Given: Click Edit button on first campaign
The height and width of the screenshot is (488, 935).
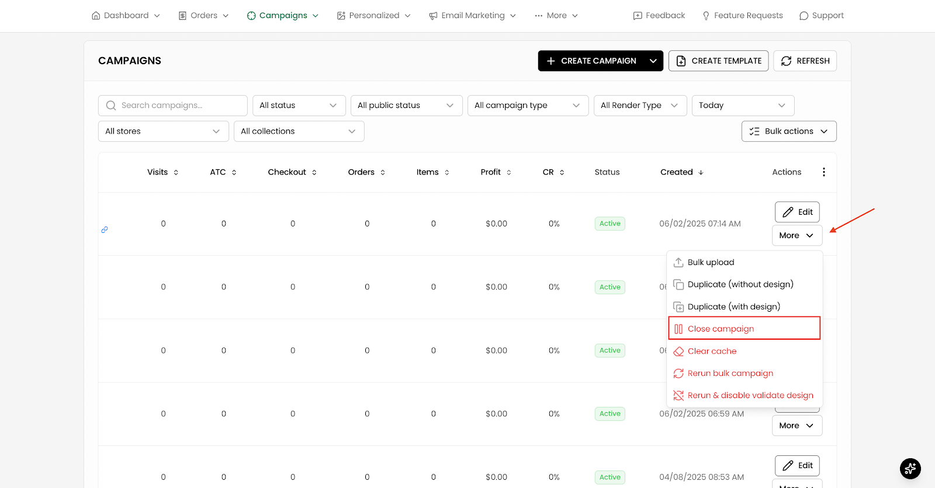Looking at the screenshot, I should (797, 212).
